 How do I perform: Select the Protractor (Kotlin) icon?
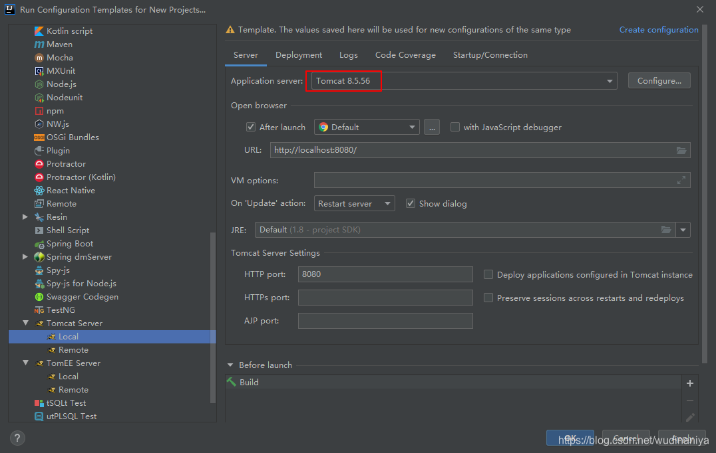pyautogui.click(x=39, y=177)
